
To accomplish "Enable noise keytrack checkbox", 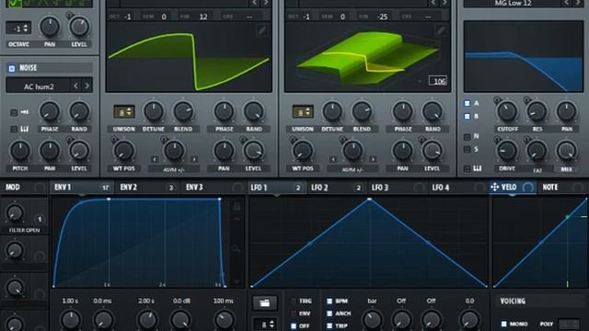I will [14, 129].
